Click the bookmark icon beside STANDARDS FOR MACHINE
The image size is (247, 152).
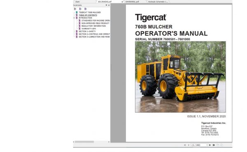pyautogui.click(x=79, y=21)
